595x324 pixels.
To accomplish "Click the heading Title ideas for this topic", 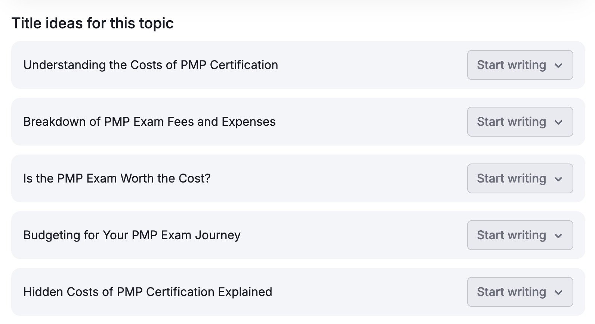I will click(x=93, y=23).
